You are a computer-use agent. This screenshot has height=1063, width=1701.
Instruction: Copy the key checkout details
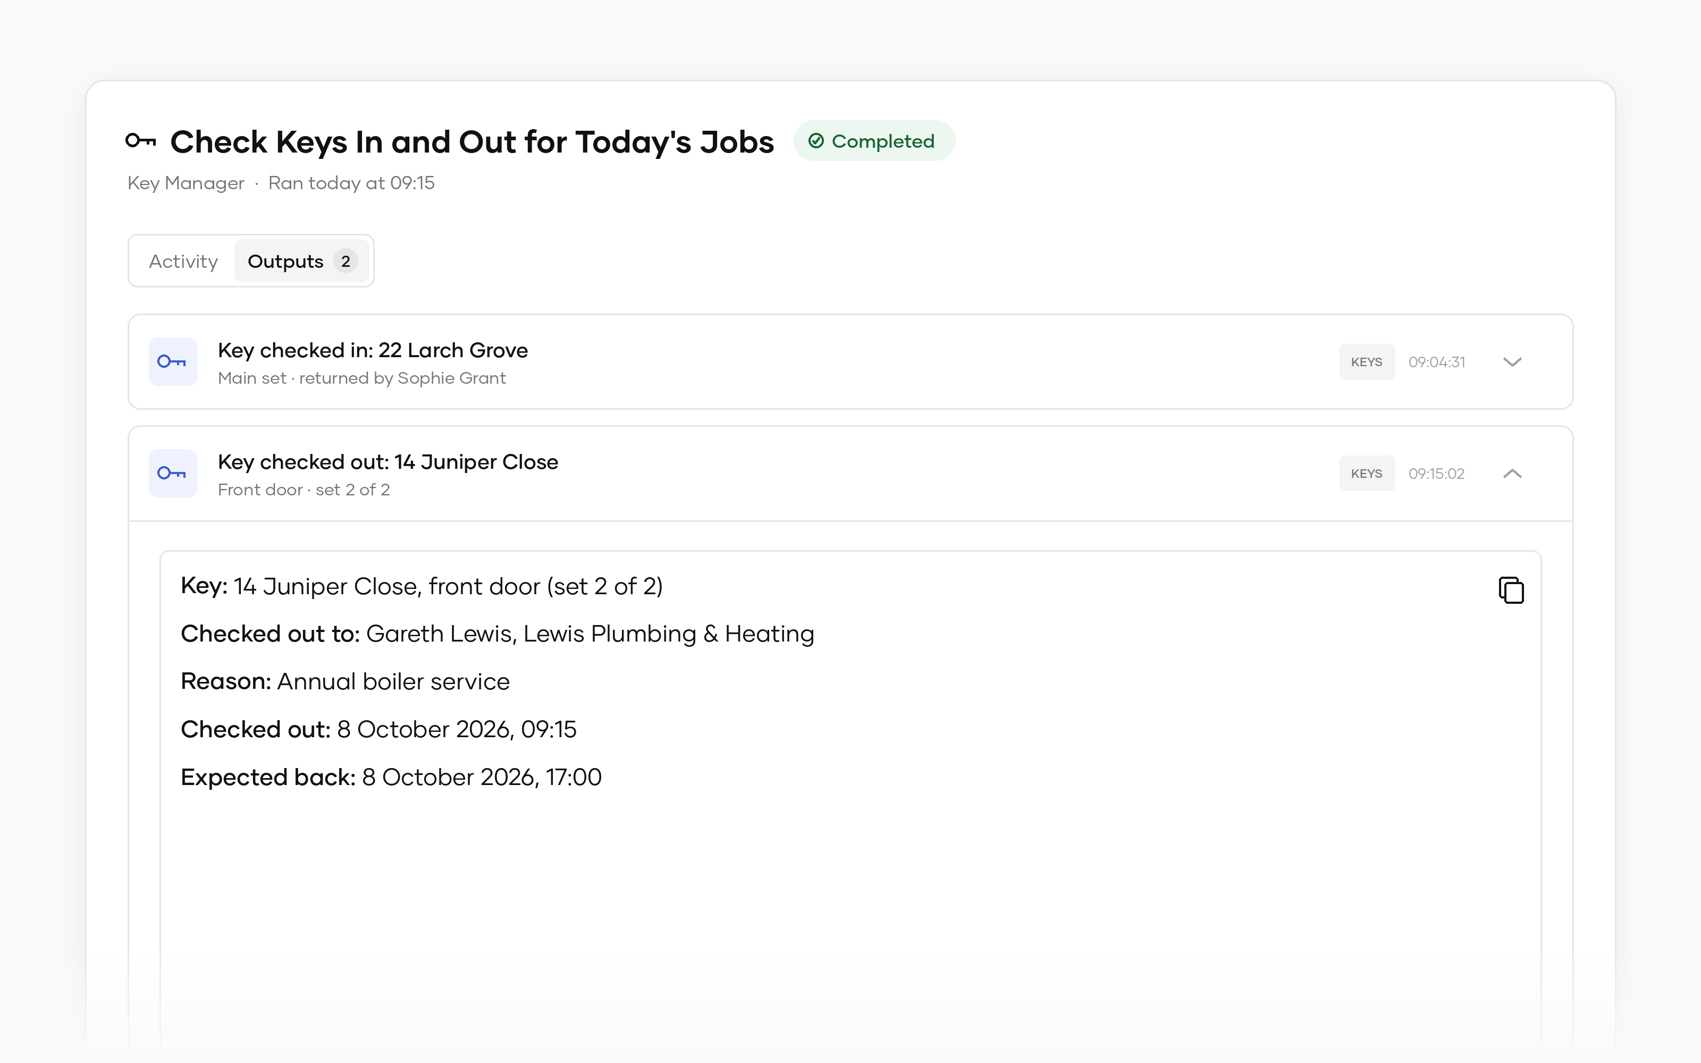coord(1511,590)
